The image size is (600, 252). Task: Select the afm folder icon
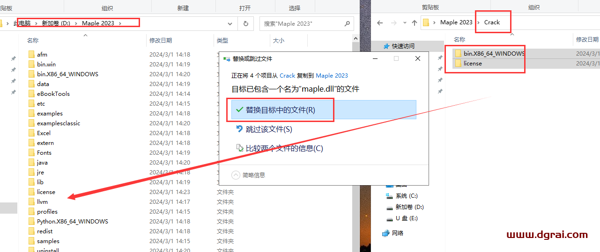pos(31,54)
